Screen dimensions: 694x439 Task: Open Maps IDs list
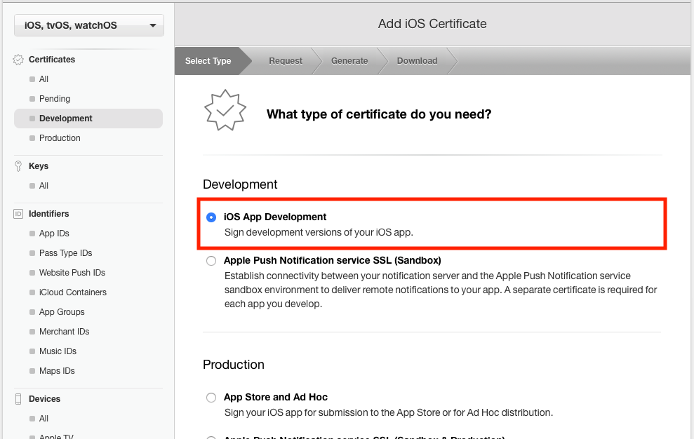point(57,371)
